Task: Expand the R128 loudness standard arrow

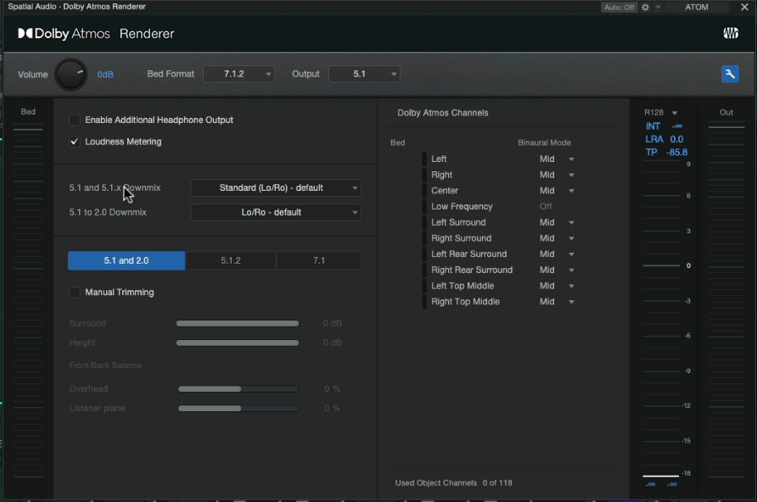Action: click(675, 113)
